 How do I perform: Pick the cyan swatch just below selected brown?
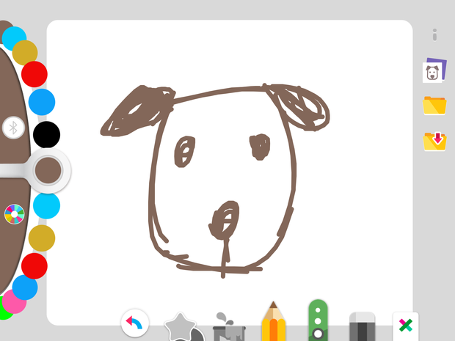click(x=46, y=205)
